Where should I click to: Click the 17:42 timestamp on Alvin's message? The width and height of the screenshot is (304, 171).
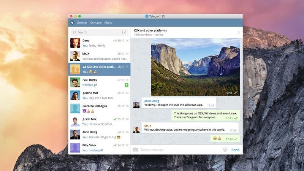click(x=211, y=106)
